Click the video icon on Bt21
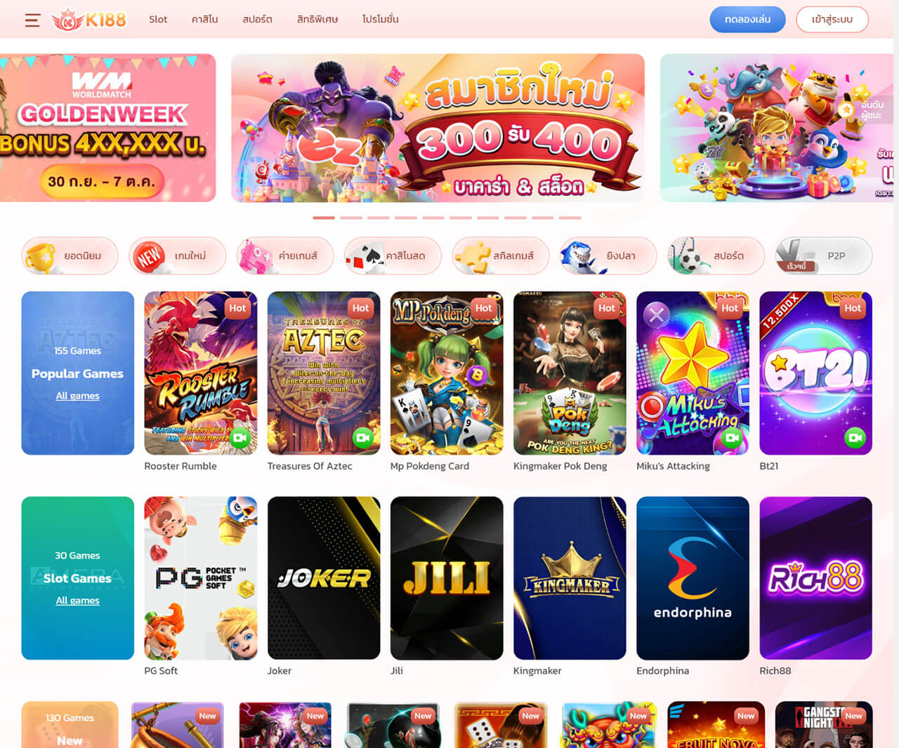 point(855,438)
